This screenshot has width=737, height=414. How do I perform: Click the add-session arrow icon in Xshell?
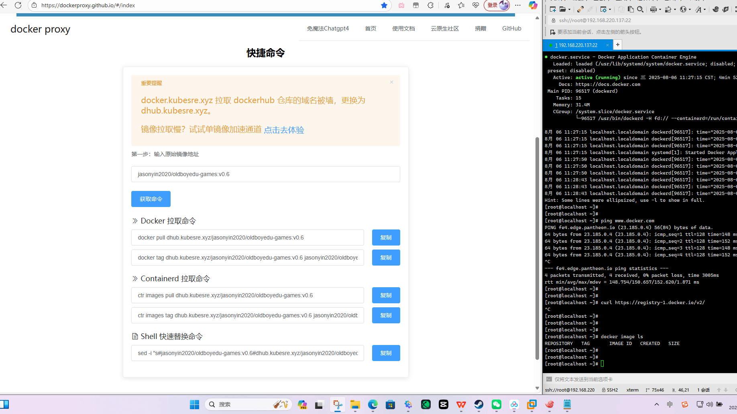tap(553, 32)
